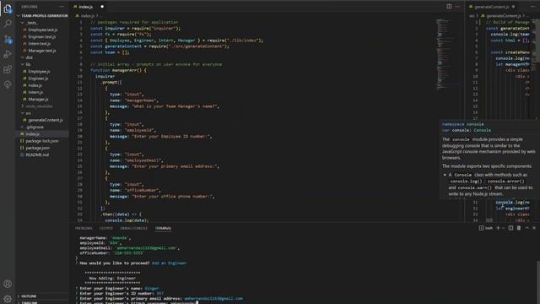This screenshot has width=540, height=304.
Task: Click line 9 function managerArr in editor
Action: click(x=118, y=70)
